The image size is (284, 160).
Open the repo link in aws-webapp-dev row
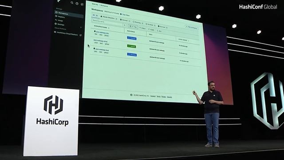point(157,42)
